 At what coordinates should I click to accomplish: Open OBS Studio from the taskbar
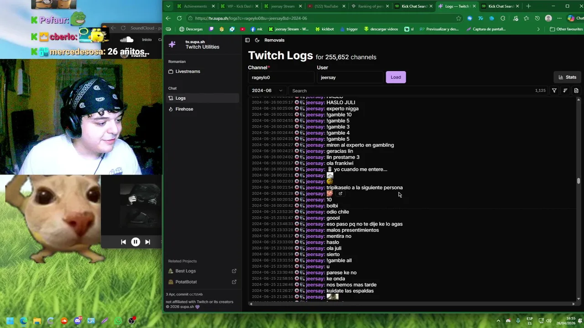coord(132,321)
